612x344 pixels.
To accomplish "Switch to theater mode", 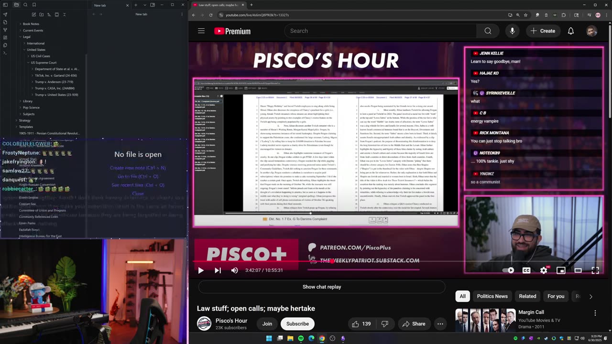I will point(578,270).
